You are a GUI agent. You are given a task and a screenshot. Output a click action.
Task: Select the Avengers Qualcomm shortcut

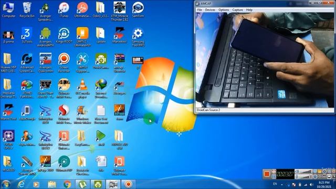pyautogui.click(x=46, y=63)
